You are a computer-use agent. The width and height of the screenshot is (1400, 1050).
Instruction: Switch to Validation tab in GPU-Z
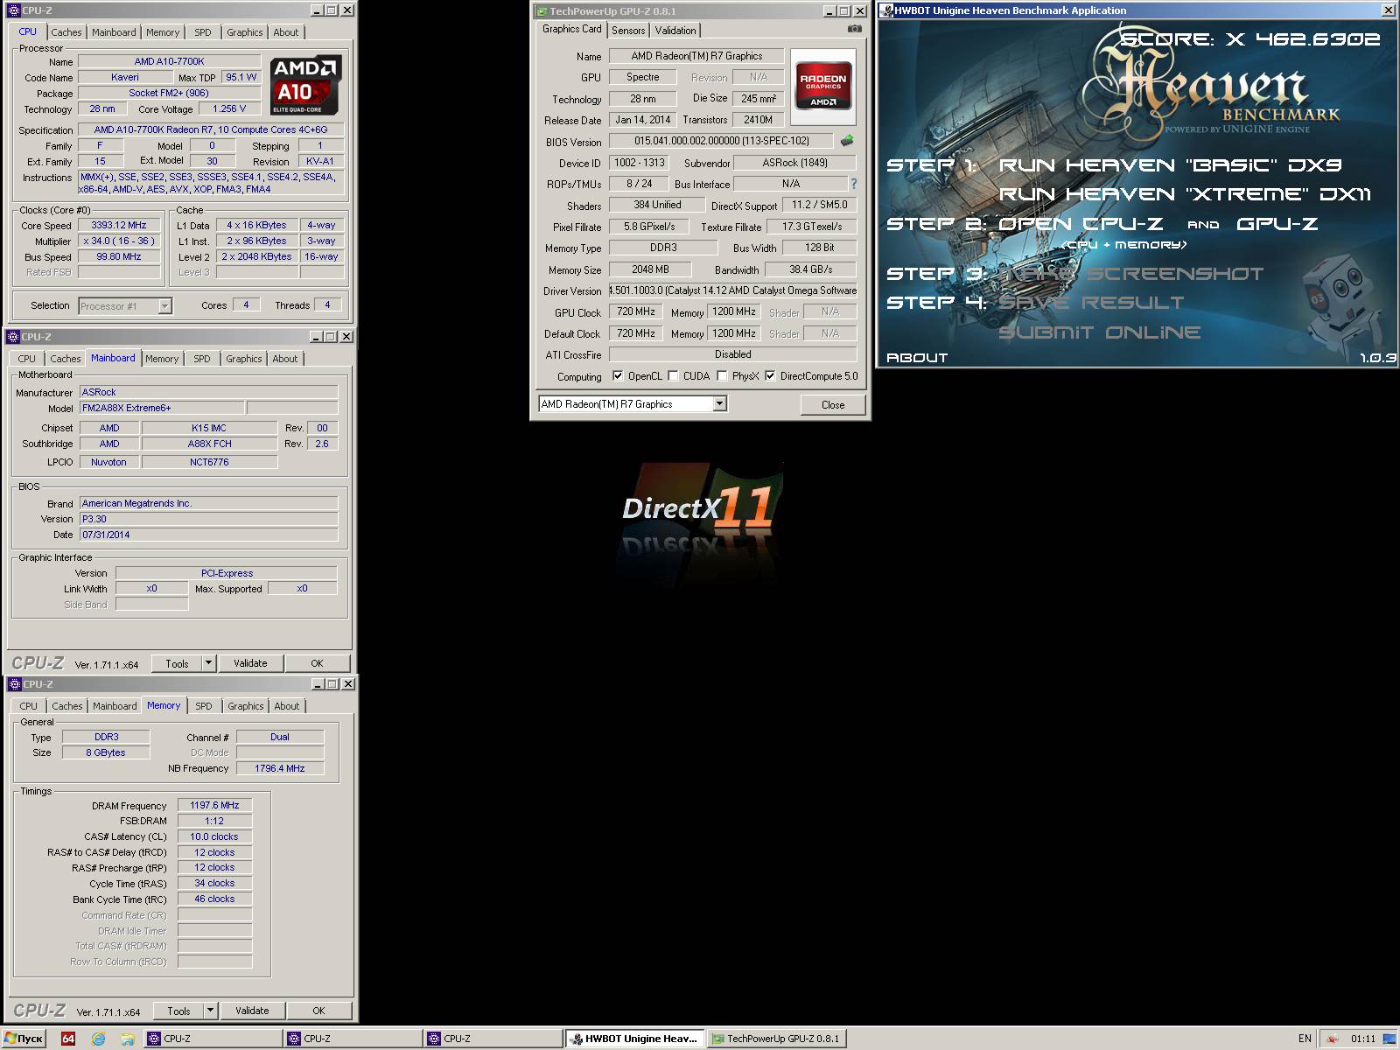[x=675, y=31]
